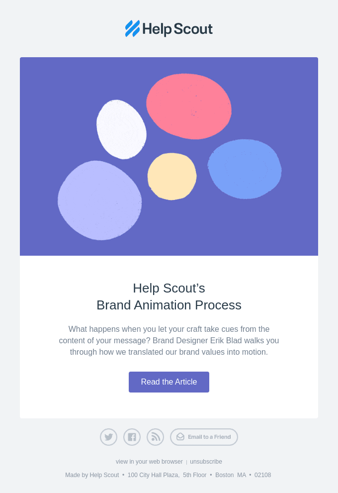Click the Made by Help Scout footer text
This screenshot has width=338, height=493.
(92, 475)
